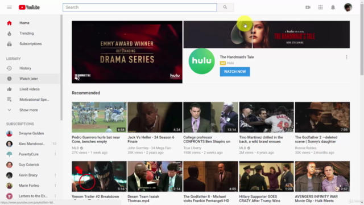Click the YouTube logo
The height and width of the screenshot is (205, 364).
29,7
